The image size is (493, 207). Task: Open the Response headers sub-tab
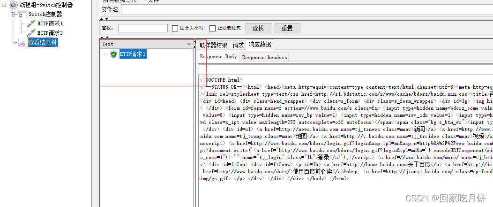(264, 57)
